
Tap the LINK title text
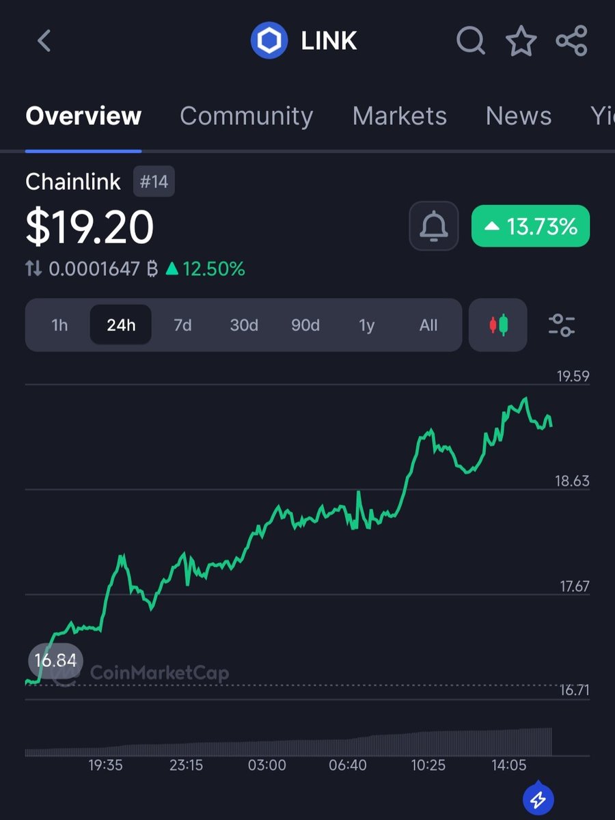tap(329, 41)
